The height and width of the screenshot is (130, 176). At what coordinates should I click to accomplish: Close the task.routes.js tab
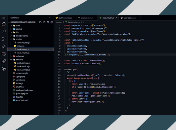(x=116, y=18)
